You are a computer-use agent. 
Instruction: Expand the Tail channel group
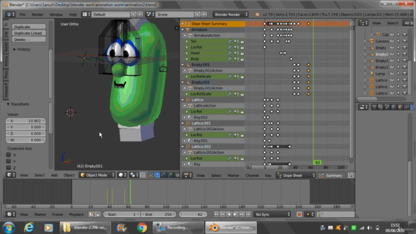[x=187, y=42]
